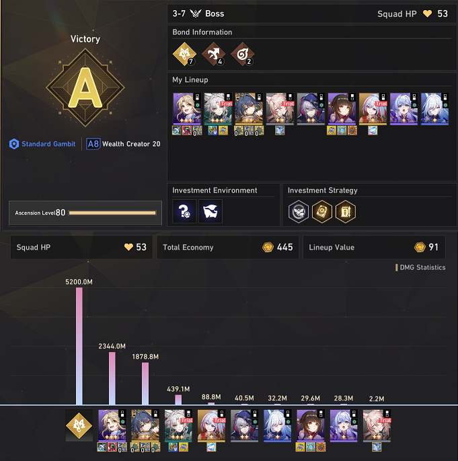Click the gold bond icon numbered 7
Image resolution: width=458 pixels, height=461 pixels.
coord(184,54)
